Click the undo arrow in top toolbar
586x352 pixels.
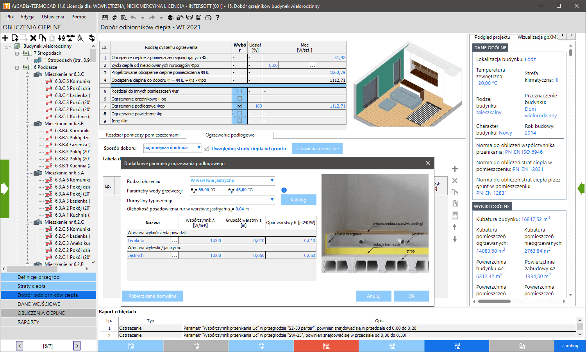[x=133, y=18]
